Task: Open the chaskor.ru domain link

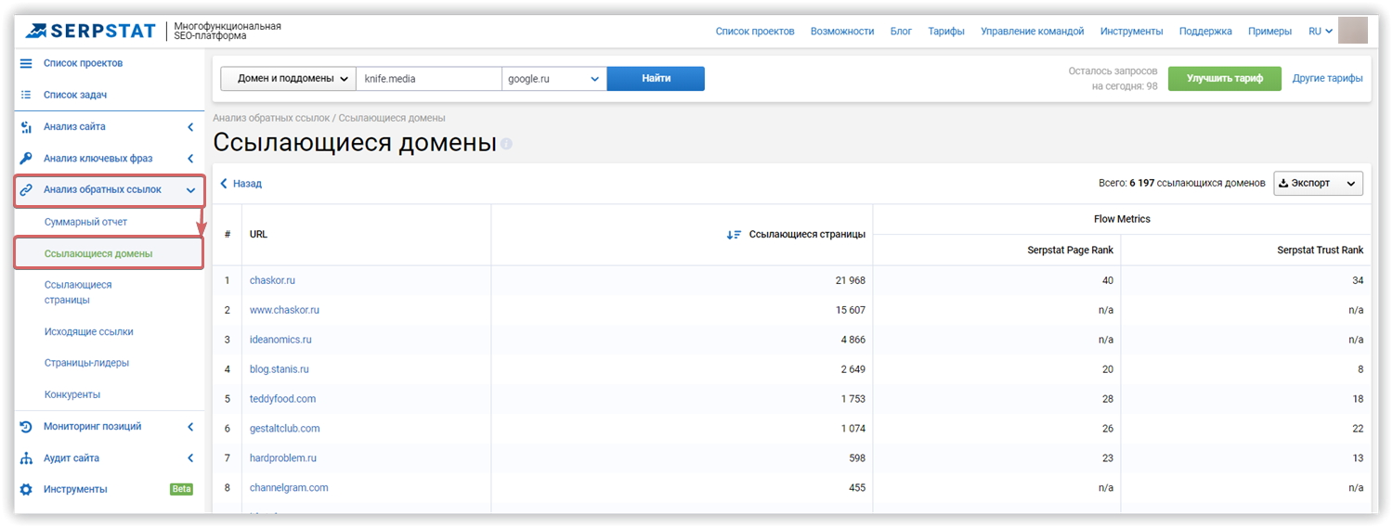Action: pos(272,280)
